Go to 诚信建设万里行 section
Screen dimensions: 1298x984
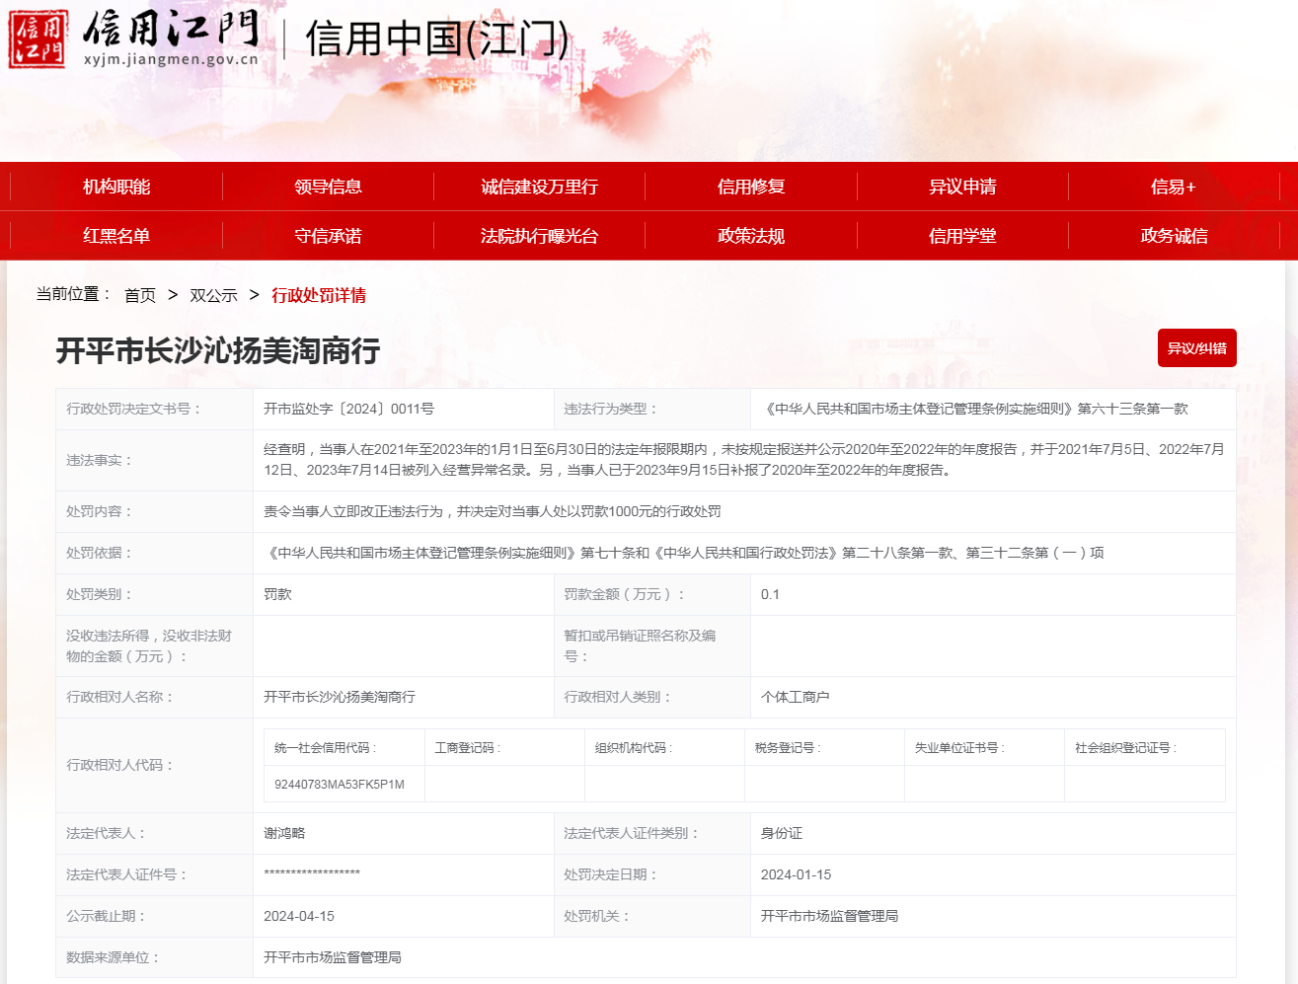point(539,187)
